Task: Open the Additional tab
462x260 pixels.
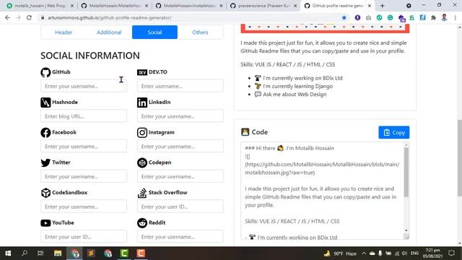Action: [109, 32]
